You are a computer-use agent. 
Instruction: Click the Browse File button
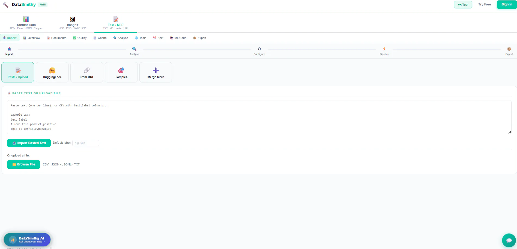pyautogui.click(x=23, y=164)
